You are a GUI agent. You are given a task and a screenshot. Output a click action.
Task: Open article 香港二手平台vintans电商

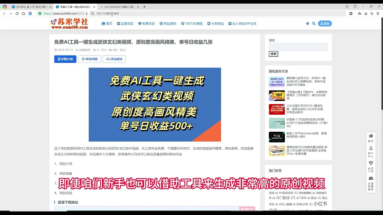coord(307,135)
